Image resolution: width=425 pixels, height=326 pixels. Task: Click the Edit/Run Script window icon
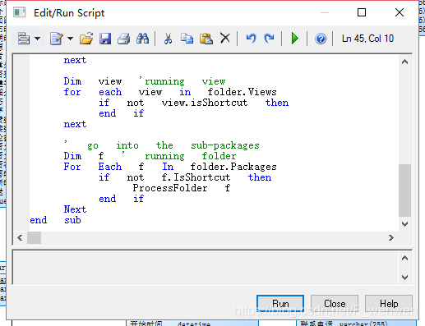[x=20, y=12]
